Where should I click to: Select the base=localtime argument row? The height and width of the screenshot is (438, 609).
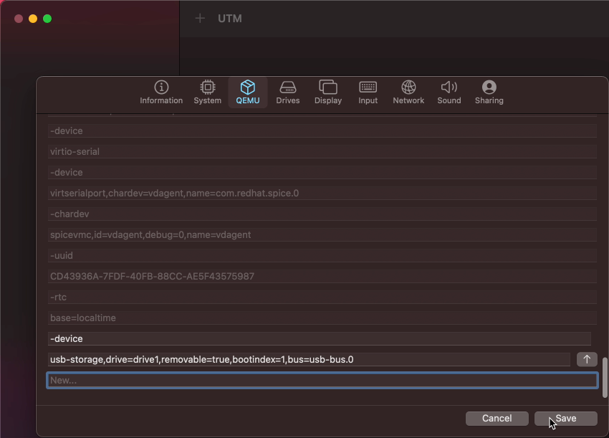322,318
